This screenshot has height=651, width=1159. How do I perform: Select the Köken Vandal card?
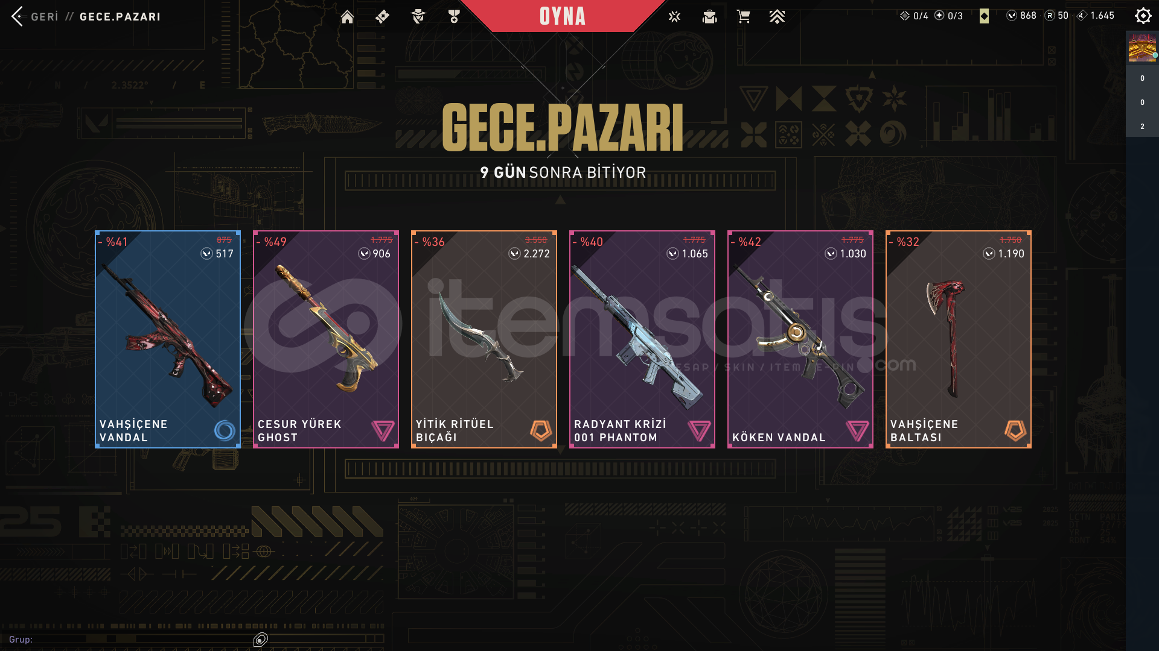(800, 339)
